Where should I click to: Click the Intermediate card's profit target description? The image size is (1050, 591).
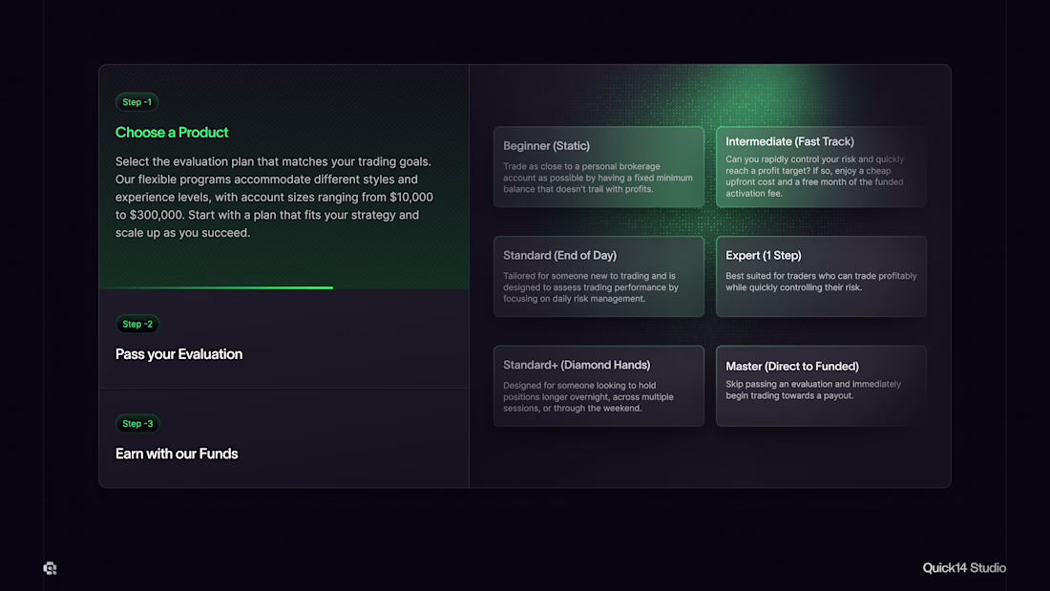click(814, 177)
